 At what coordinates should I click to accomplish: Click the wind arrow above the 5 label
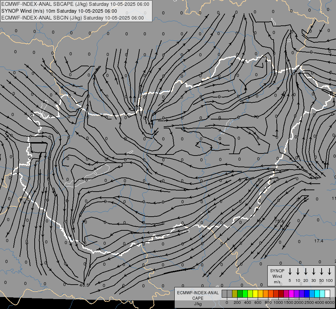pyautogui.click(x=290, y=272)
